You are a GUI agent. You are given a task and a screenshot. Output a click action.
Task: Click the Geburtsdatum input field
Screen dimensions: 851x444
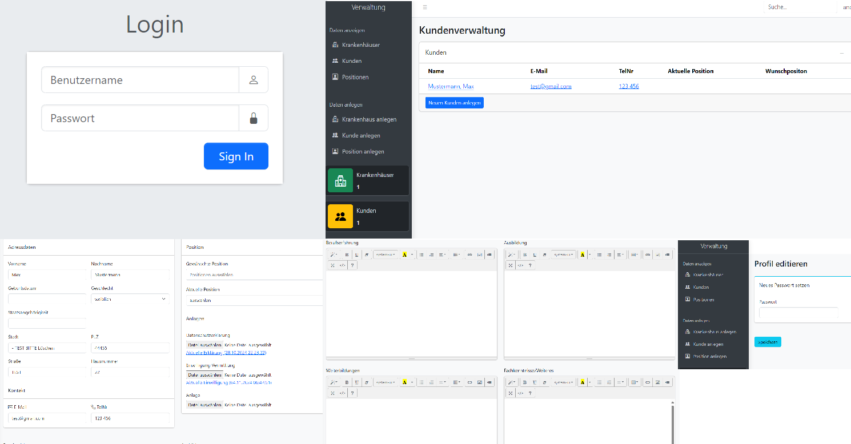click(x=47, y=298)
